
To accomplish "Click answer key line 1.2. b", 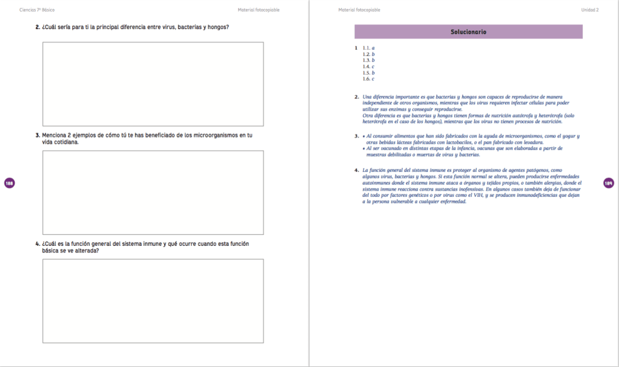I will click(368, 54).
